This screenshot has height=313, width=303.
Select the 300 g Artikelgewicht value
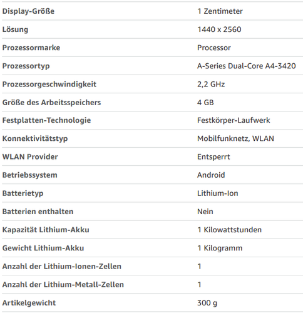(x=207, y=303)
